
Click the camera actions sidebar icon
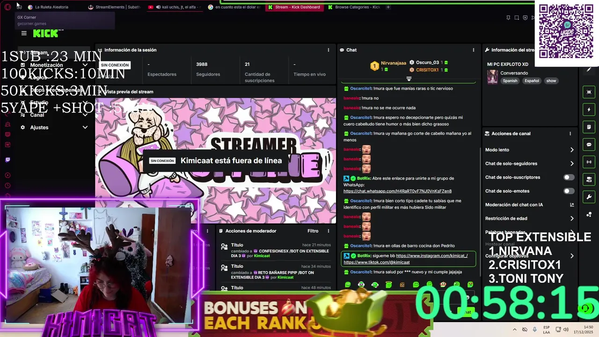click(x=589, y=179)
